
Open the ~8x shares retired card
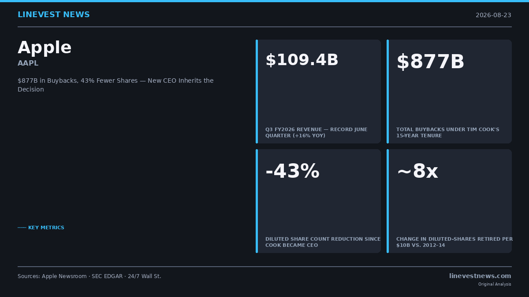(449, 201)
